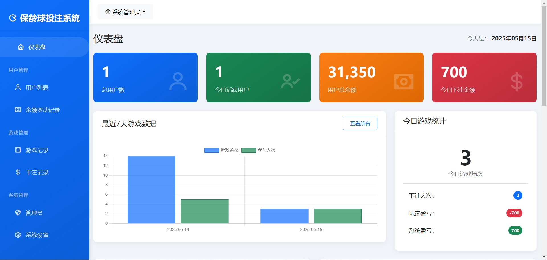Open the 系统管理员 dropdown menu
Screen dimensions: 547x260
125,12
